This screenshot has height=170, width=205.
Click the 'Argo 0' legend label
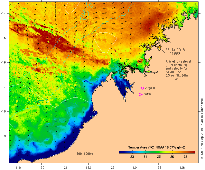tap(150, 88)
